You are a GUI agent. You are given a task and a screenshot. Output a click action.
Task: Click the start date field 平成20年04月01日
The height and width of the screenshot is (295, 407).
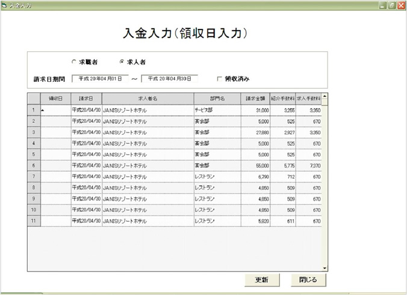click(x=100, y=78)
